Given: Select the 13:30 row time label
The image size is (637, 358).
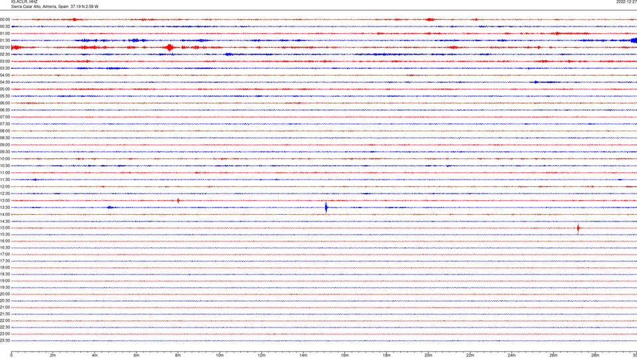Looking at the screenshot, I should [x=5, y=208].
